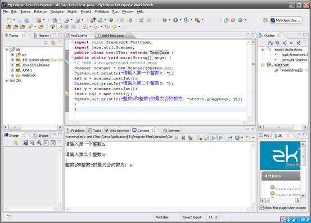This screenshot has height=223, width=311.
Task: Toggle Show this page when eclipse checkbox
Action: point(262,208)
